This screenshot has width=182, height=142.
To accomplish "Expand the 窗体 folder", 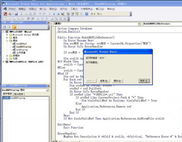I will 7,38.
